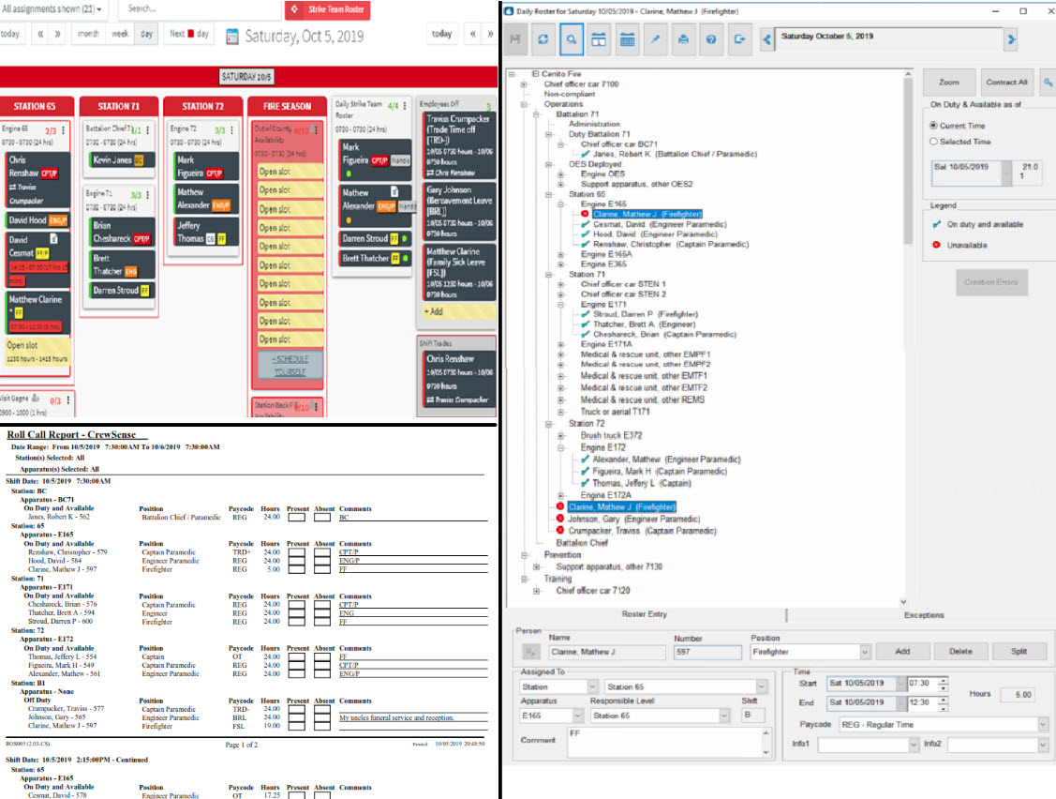Click the pin icon in roster toolbar

click(x=655, y=39)
